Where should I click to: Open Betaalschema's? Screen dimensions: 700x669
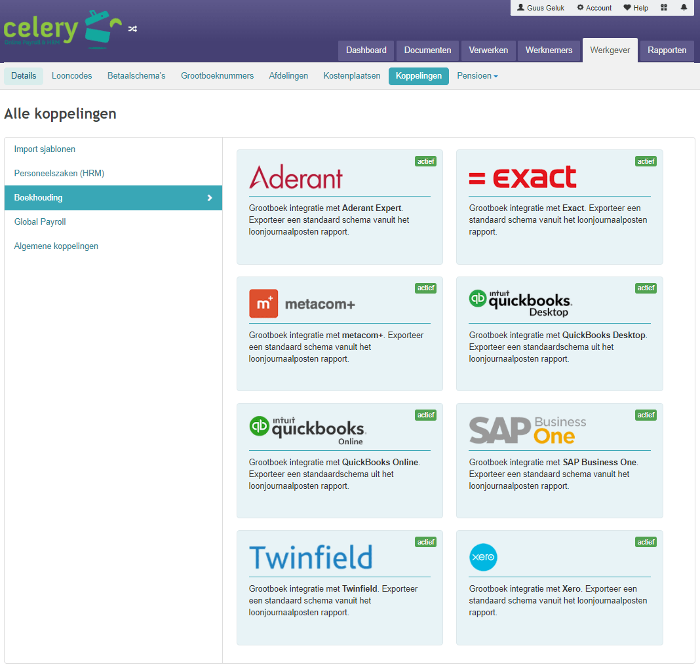pyautogui.click(x=136, y=76)
